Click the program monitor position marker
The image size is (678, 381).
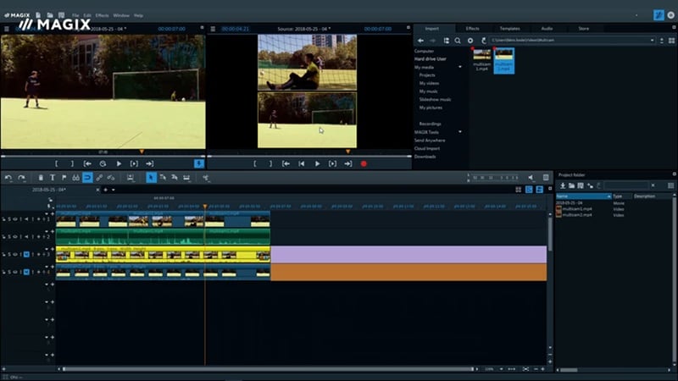pos(142,152)
